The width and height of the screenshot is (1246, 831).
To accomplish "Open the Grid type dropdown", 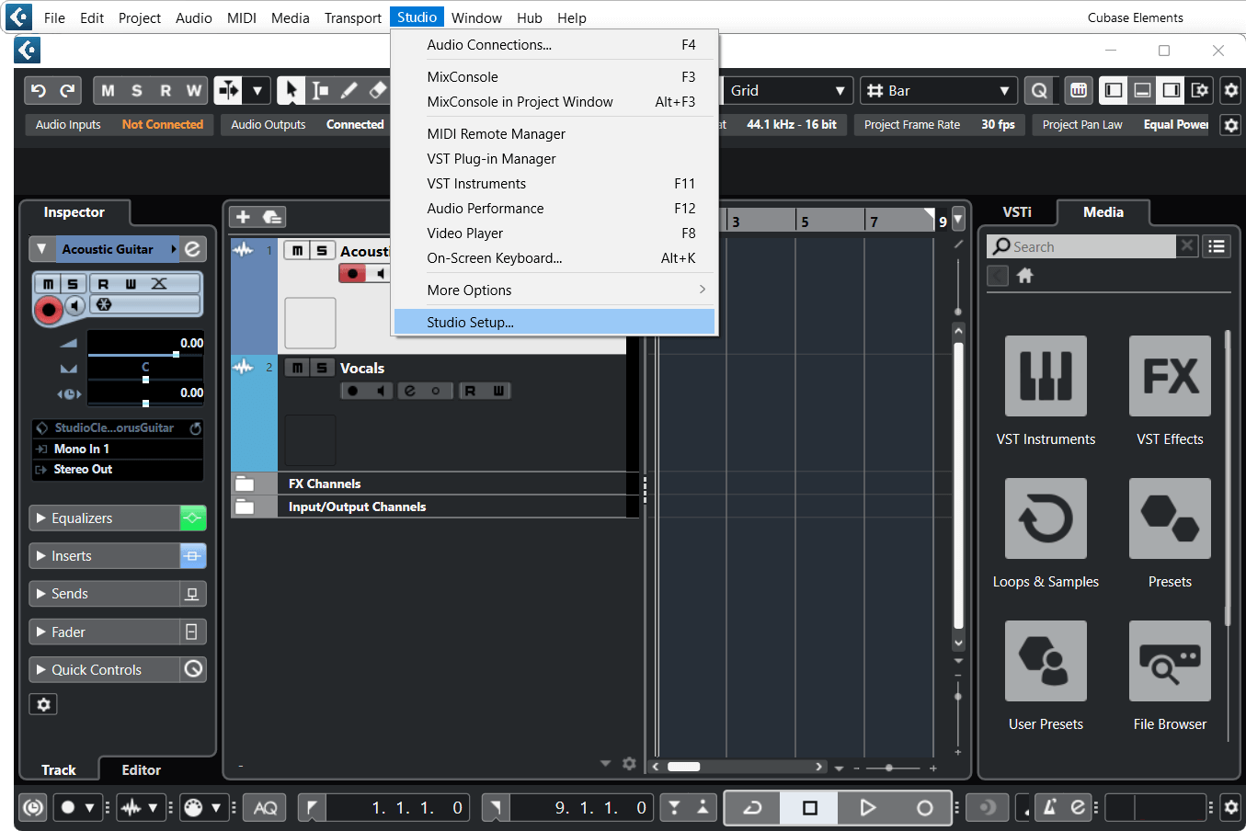I will coord(787,90).
